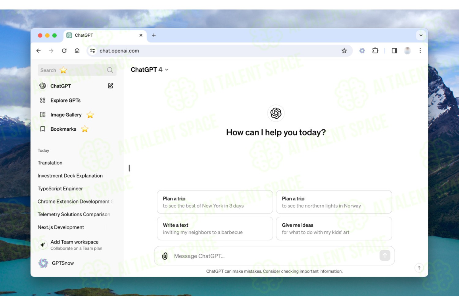The height and width of the screenshot is (306, 459).
Task: Click the new chat compose icon
Action: point(110,86)
